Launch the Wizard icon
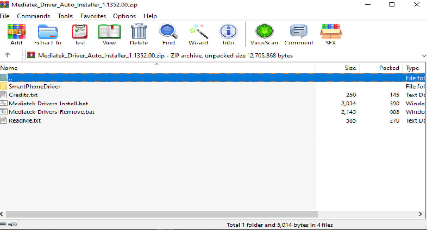This screenshot has height=230, width=427. tap(198, 32)
